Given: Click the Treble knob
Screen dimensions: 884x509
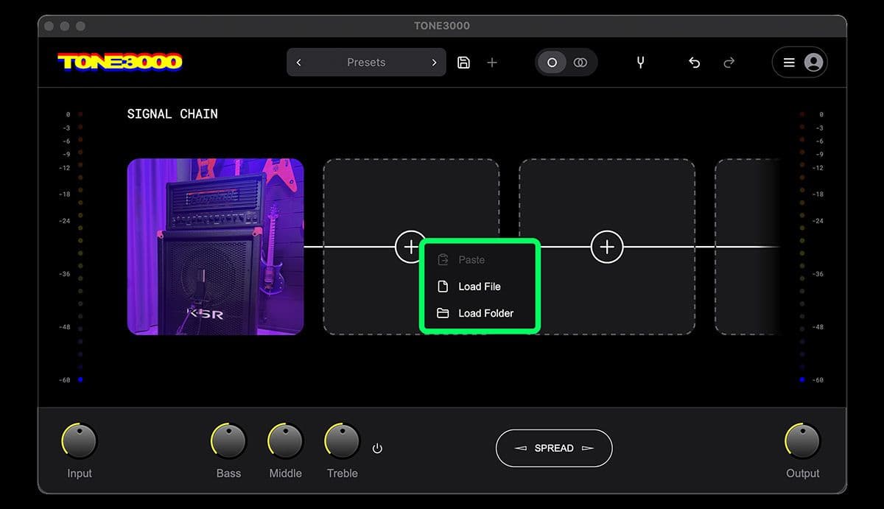Looking at the screenshot, I should tap(343, 441).
